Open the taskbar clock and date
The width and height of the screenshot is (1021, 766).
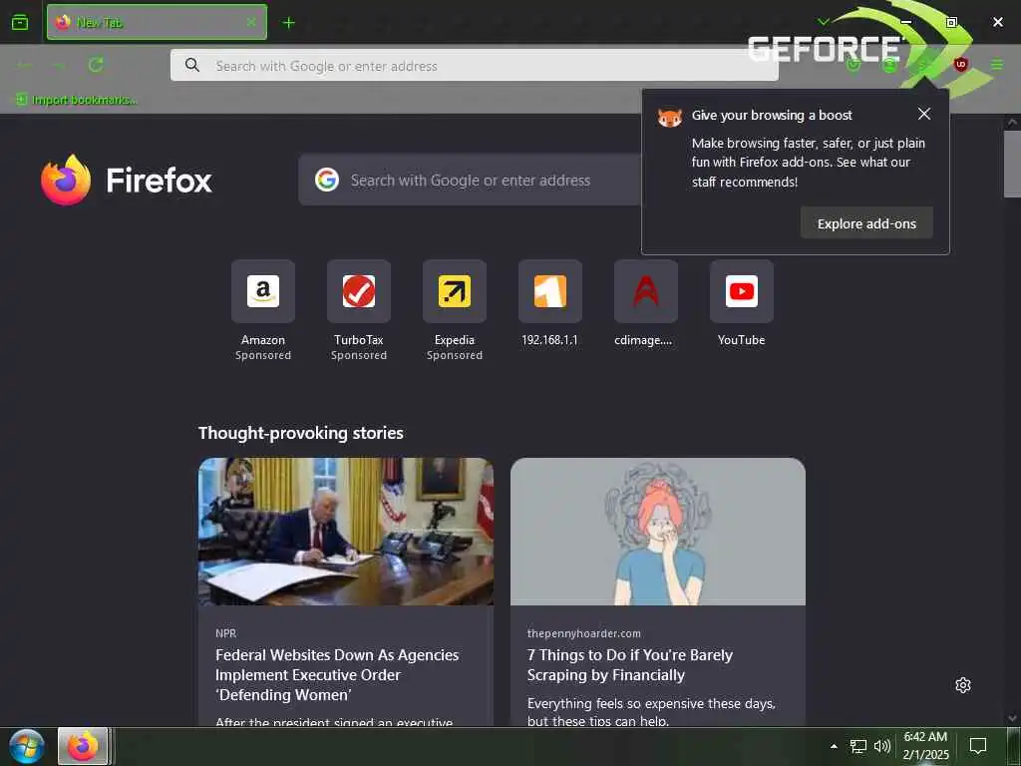[x=925, y=746]
